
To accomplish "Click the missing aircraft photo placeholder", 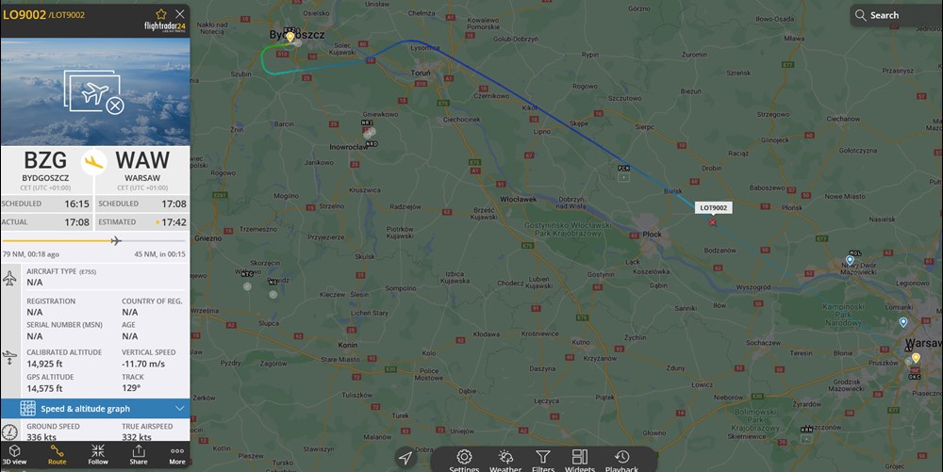I will coord(95,92).
